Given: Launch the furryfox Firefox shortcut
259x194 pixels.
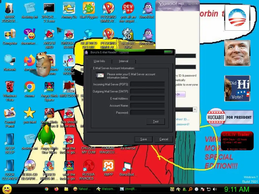Looking at the screenshot, I should (29, 63).
